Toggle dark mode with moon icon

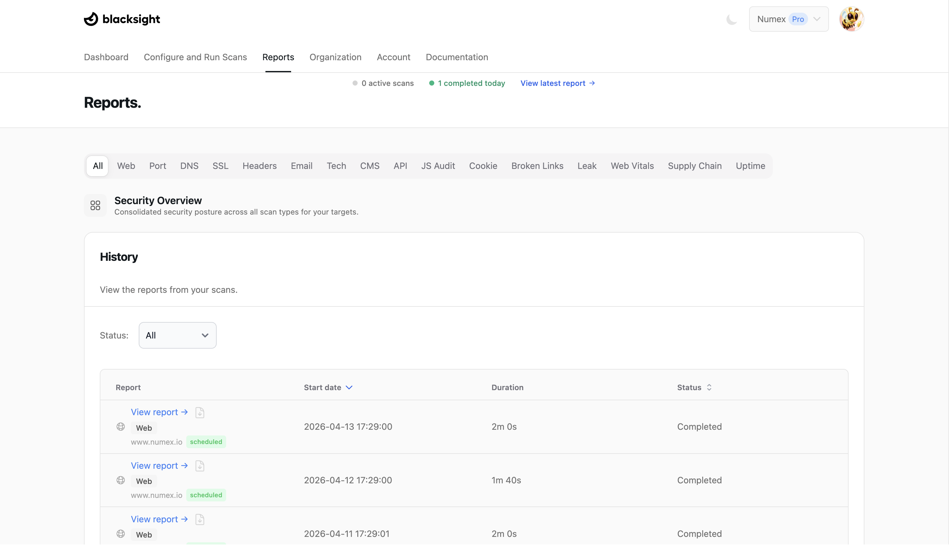pos(731,19)
